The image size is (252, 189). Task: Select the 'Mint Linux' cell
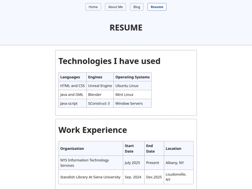tap(133, 94)
